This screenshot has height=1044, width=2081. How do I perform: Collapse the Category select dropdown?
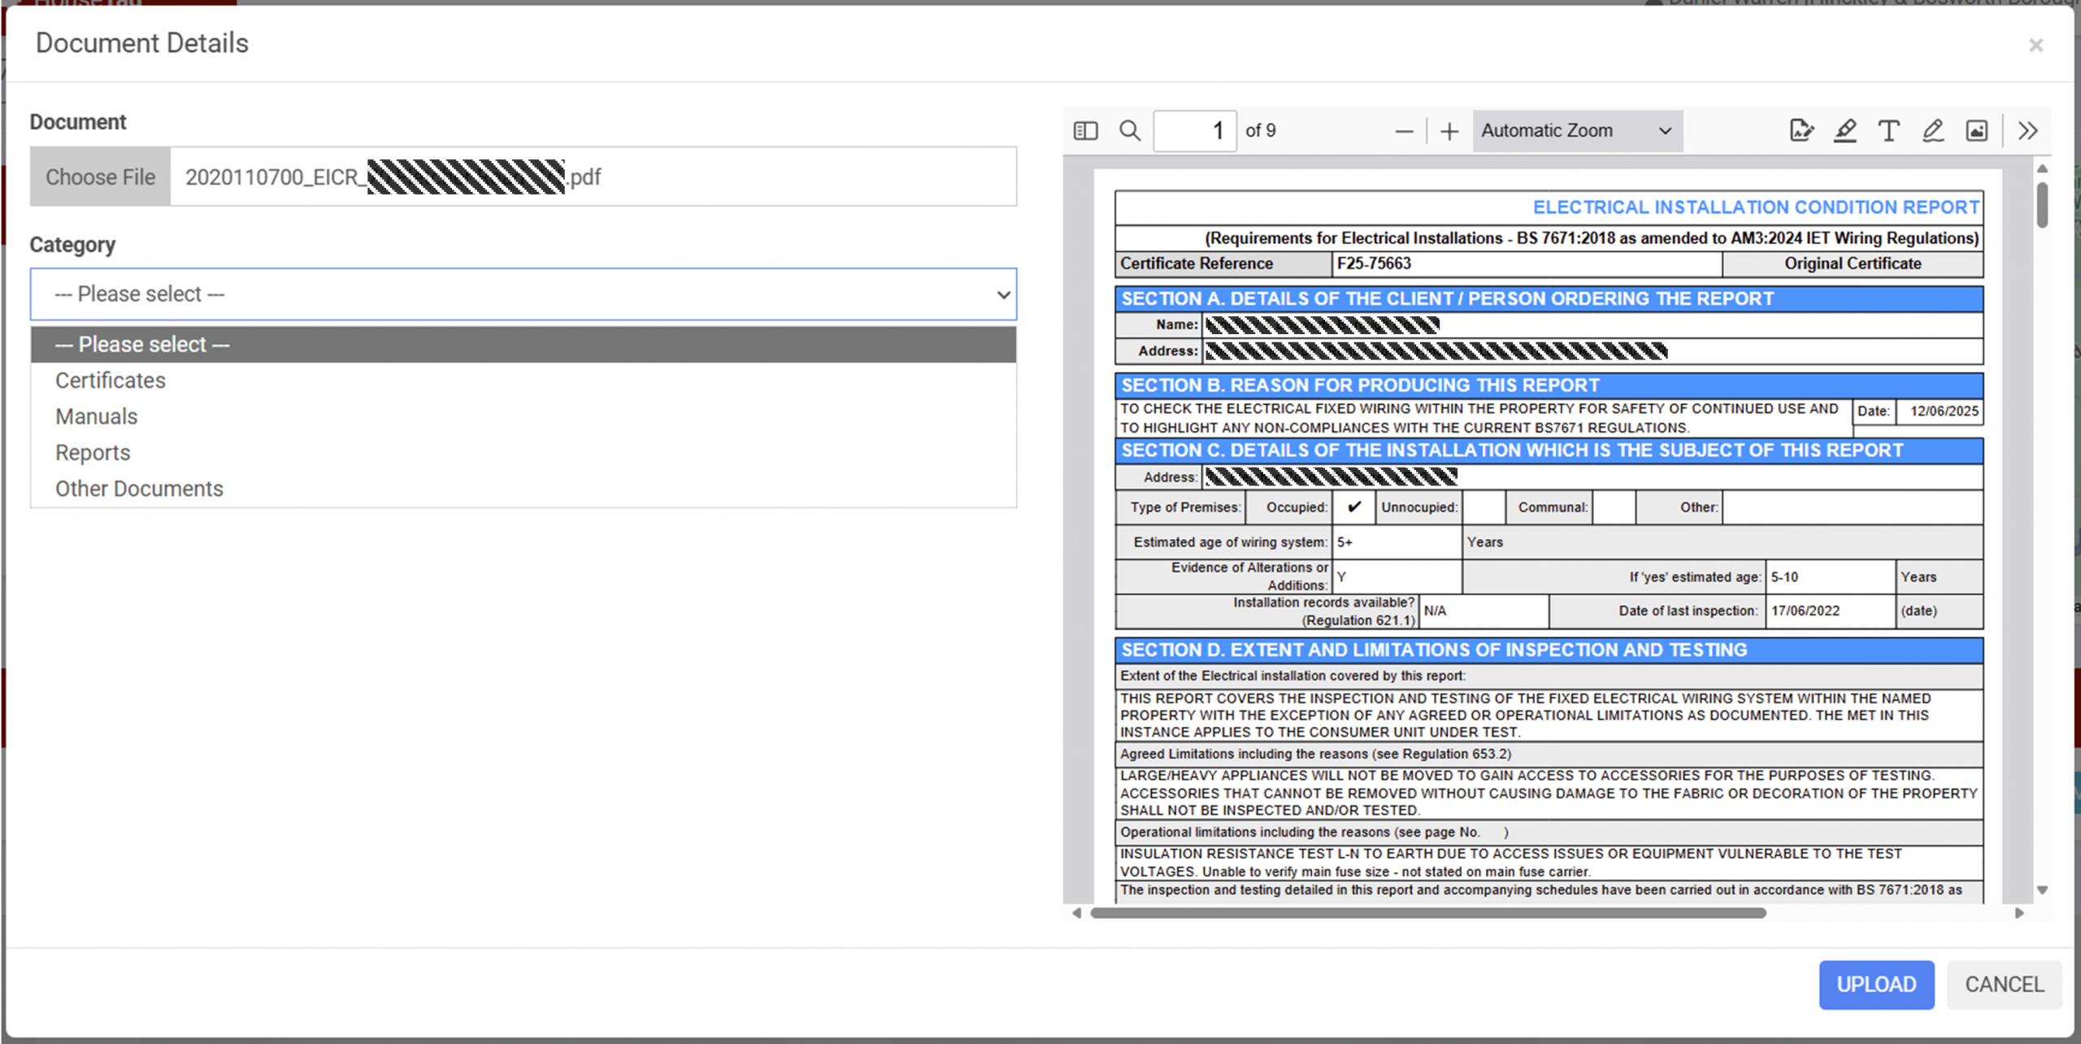[x=523, y=294]
